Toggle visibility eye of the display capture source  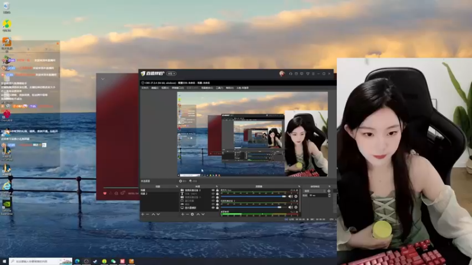pos(213,208)
